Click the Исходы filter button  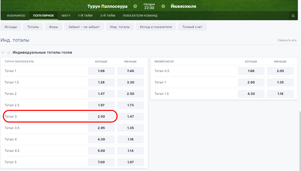11,27
